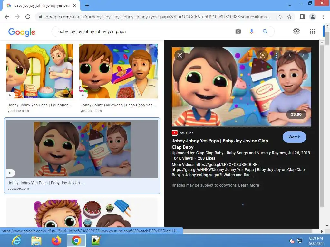Screen dimensions: 330x247
Task: Start voice search with the microphone icon
Action: [251, 32]
